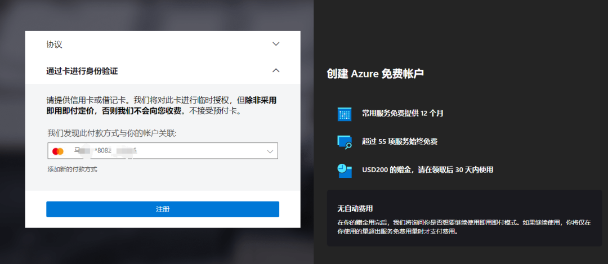Click the Mastercard logo icon
The height and width of the screenshot is (264, 608).
tap(58, 151)
